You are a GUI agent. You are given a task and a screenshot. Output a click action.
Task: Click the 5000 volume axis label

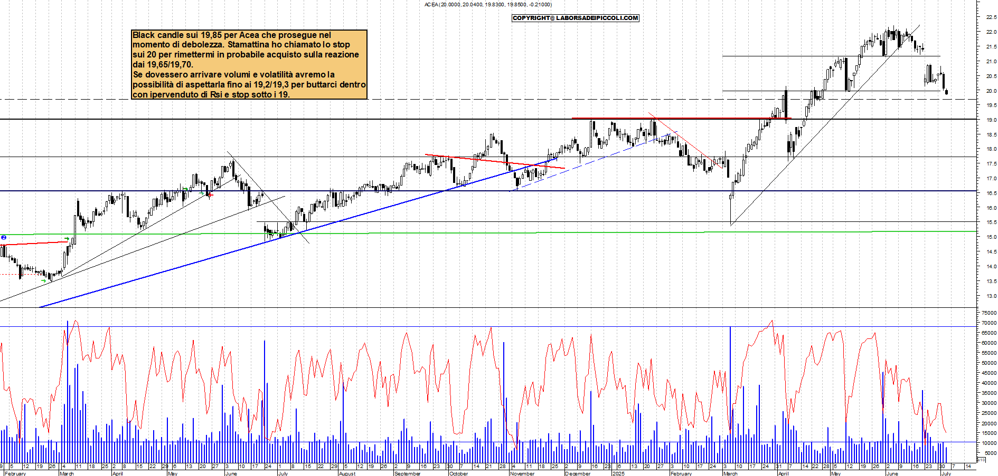(991, 453)
